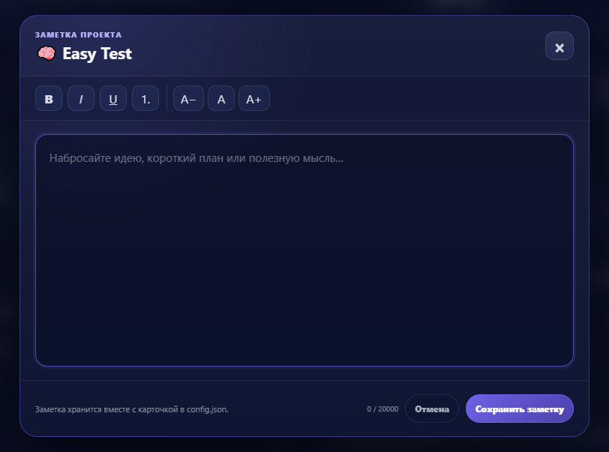Viewport: 609px width, 452px height.
Task: Click the config.json storage hint text
Action: [x=132, y=409]
